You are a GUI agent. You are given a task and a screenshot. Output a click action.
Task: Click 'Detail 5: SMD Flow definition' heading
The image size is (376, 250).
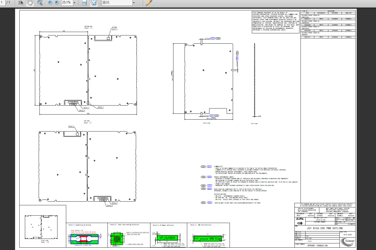(x=201, y=225)
